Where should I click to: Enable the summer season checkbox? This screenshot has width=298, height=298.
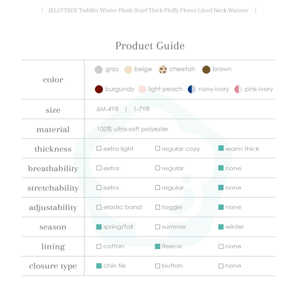[x=158, y=227]
